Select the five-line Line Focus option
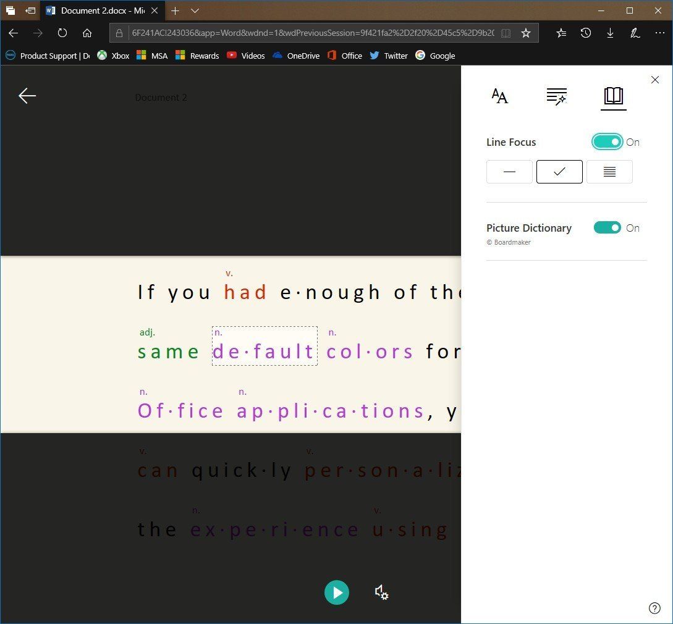 pos(609,172)
